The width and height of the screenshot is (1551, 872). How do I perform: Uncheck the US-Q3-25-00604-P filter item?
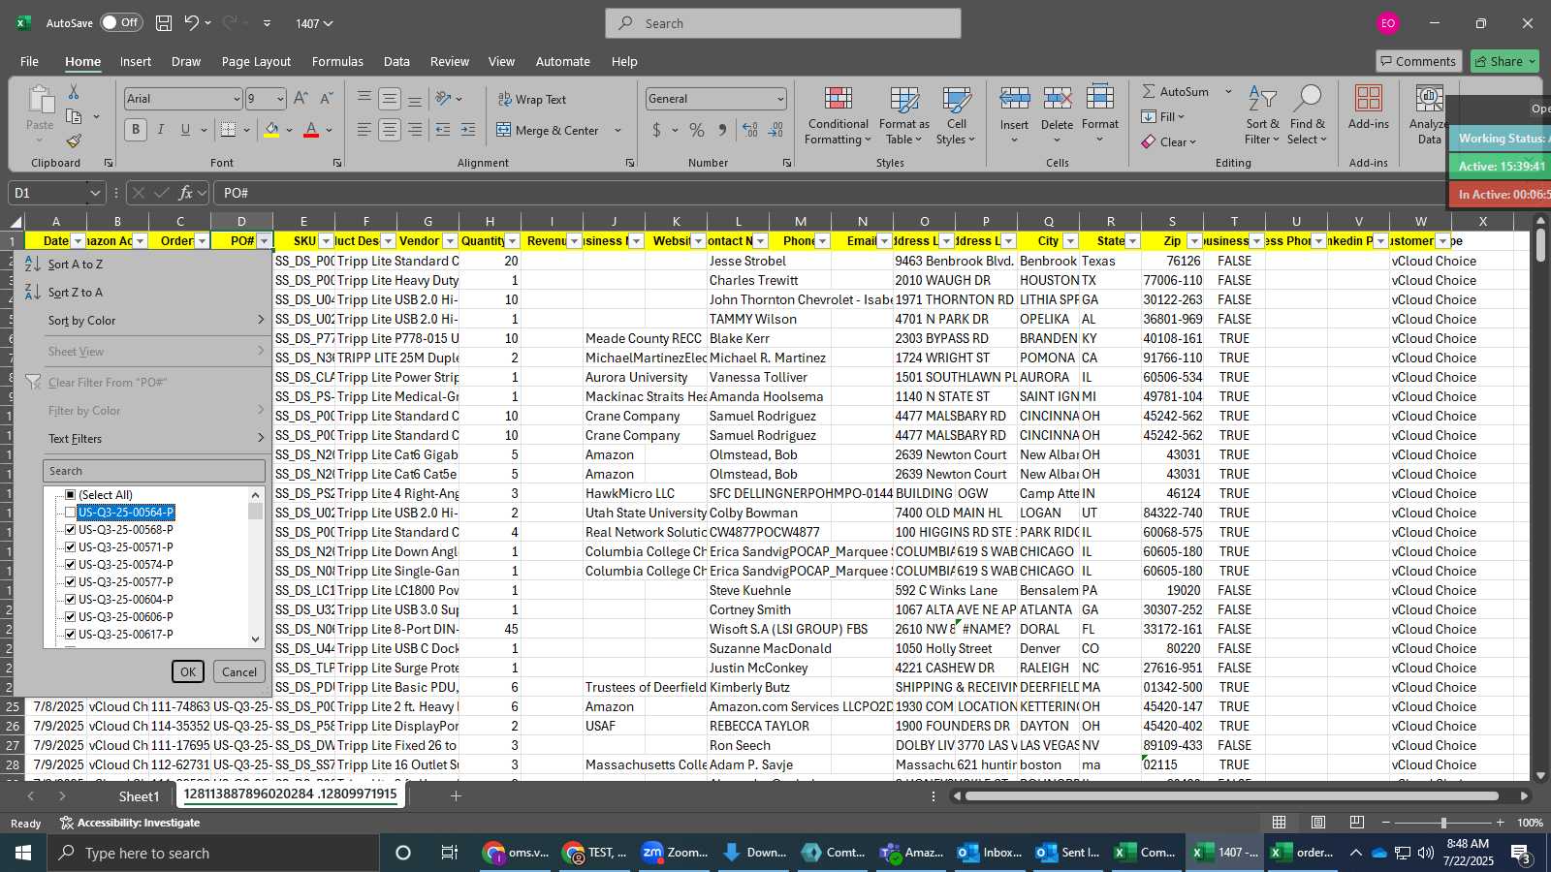70,600
